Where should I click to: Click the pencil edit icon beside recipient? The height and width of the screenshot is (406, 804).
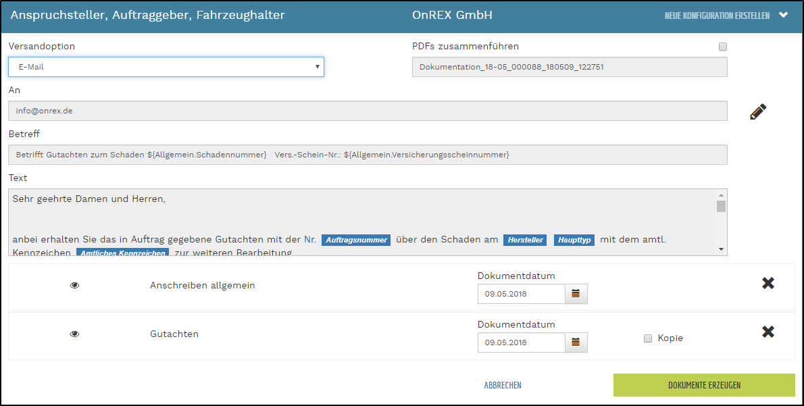click(x=758, y=112)
